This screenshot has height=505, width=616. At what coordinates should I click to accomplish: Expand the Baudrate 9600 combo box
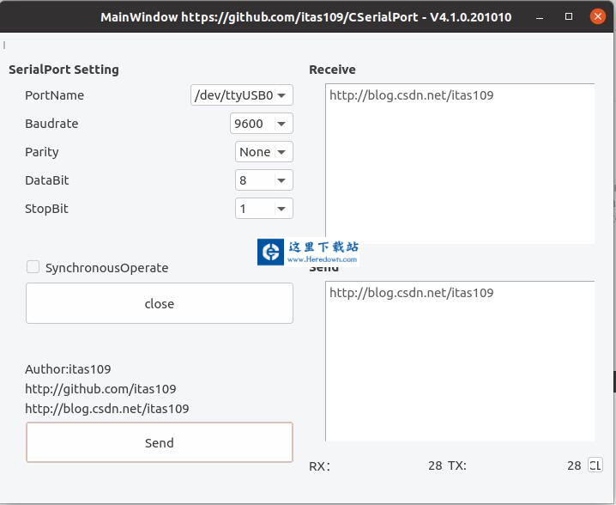point(262,124)
